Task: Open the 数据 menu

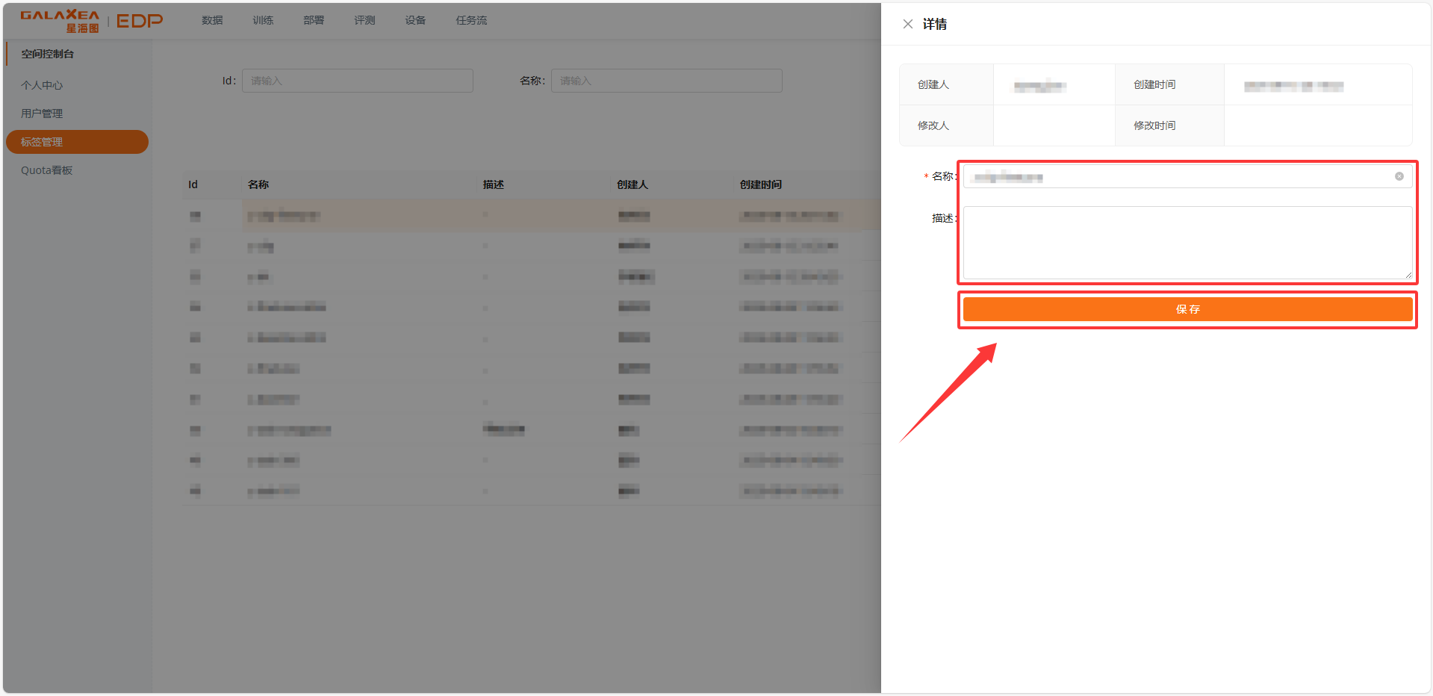Action: 211,20
